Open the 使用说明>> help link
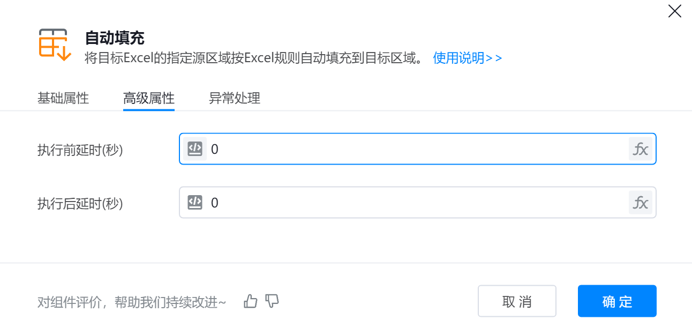The width and height of the screenshot is (692, 327). pos(467,58)
